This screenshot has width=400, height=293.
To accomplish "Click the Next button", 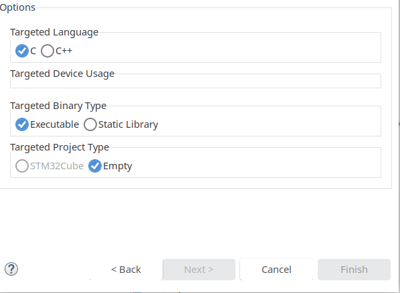I will pyautogui.click(x=199, y=270).
